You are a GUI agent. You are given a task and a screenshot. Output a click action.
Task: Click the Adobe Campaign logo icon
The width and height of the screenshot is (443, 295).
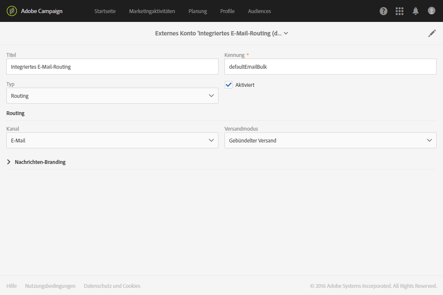12,11
